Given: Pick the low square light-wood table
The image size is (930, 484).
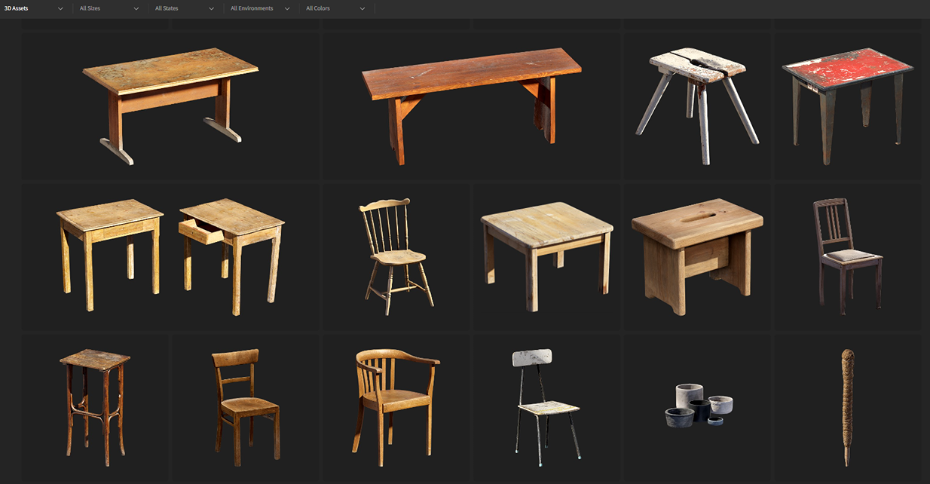Looking at the screenshot, I should pos(546,255).
